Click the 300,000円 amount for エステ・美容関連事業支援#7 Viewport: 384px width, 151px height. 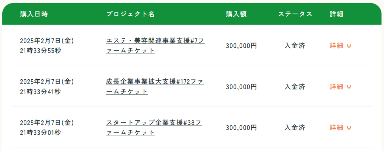point(241,46)
